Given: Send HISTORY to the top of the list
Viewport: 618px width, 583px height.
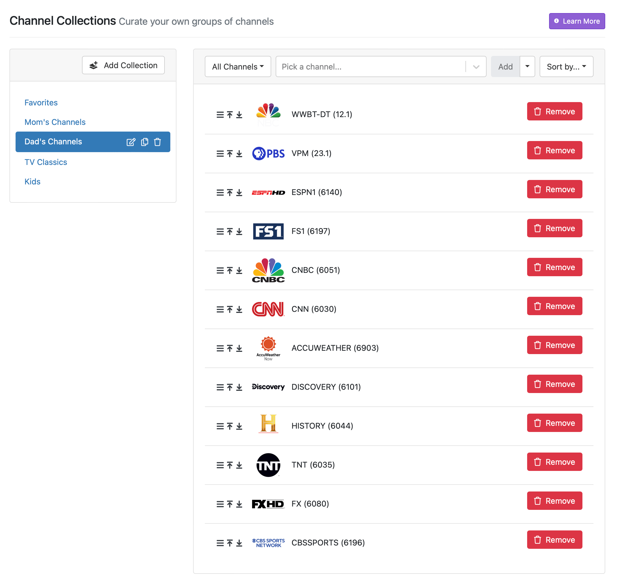Looking at the screenshot, I should (x=230, y=426).
